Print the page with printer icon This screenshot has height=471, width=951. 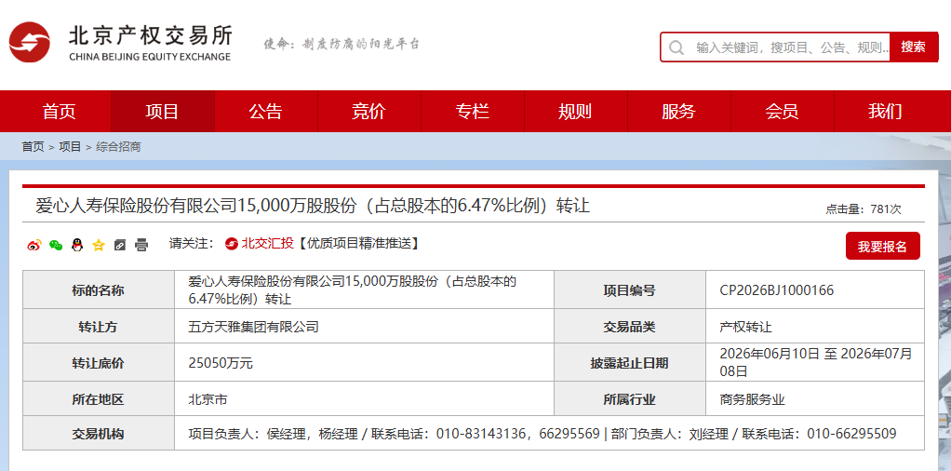coord(141,245)
